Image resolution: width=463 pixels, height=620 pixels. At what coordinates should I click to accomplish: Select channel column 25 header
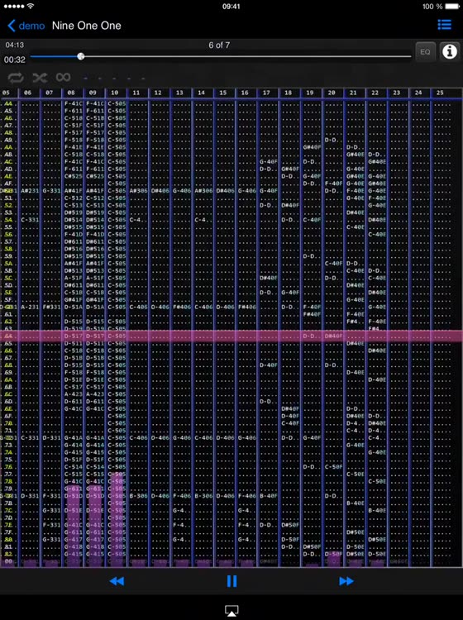(440, 93)
